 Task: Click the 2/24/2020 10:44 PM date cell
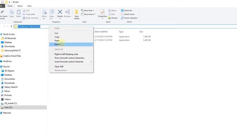(x=103, y=37)
